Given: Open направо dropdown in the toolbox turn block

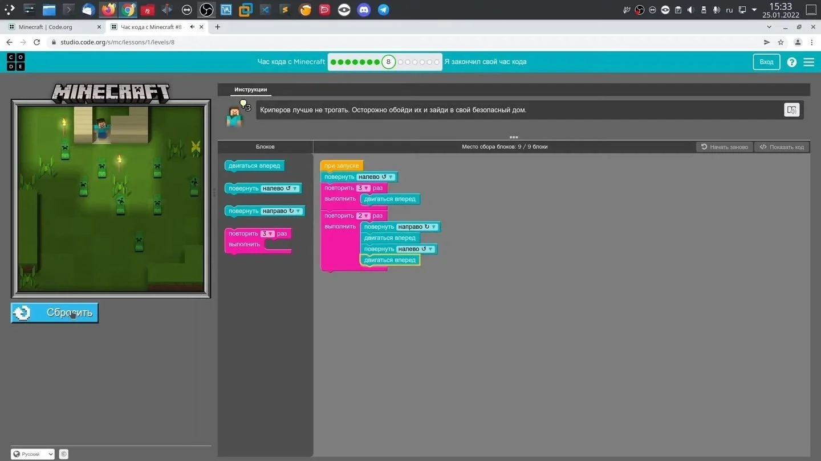Looking at the screenshot, I should 282,211.
